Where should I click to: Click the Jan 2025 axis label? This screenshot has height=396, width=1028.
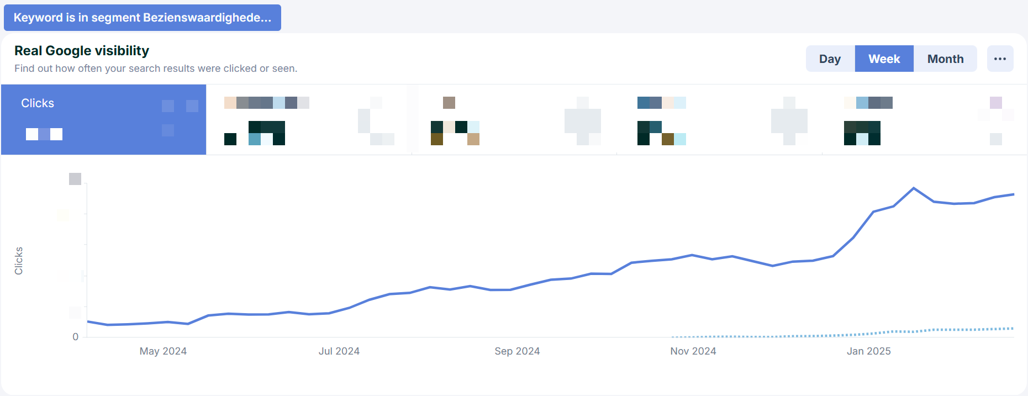click(868, 351)
